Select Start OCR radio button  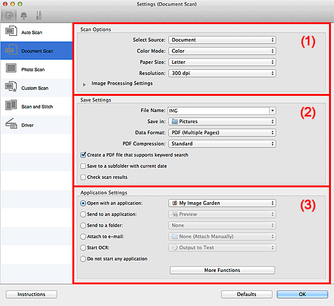click(83, 247)
